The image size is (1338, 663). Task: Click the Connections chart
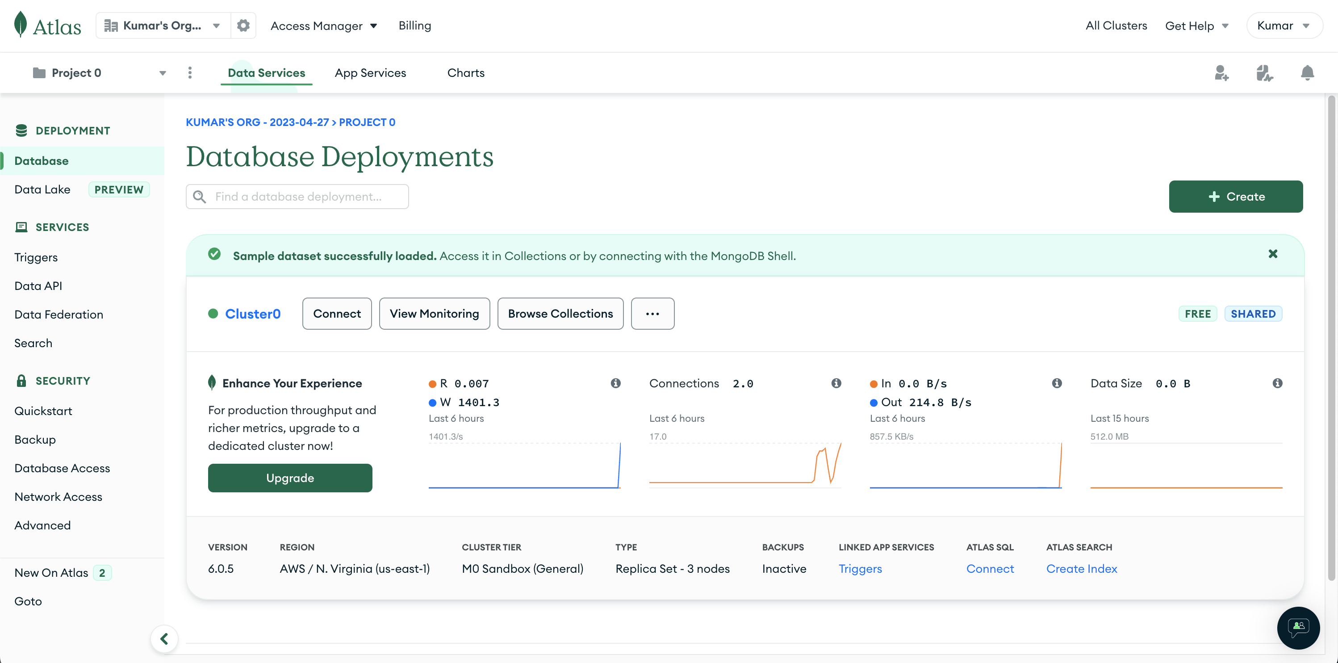click(745, 465)
